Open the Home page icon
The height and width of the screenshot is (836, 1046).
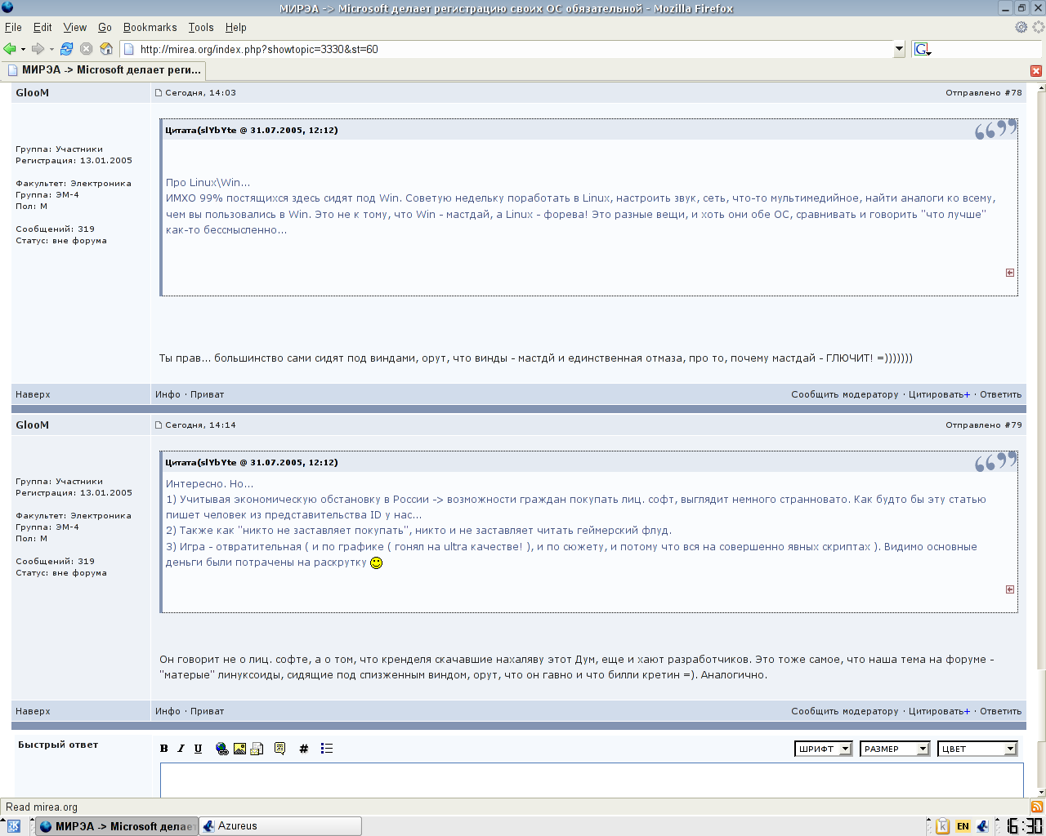pyautogui.click(x=106, y=49)
